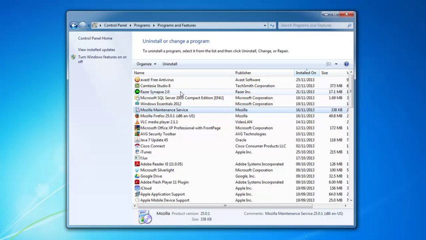Click the green Razer Synapse 2.0 icon
This screenshot has height=240, width=426.
click(x=137, y=92)
